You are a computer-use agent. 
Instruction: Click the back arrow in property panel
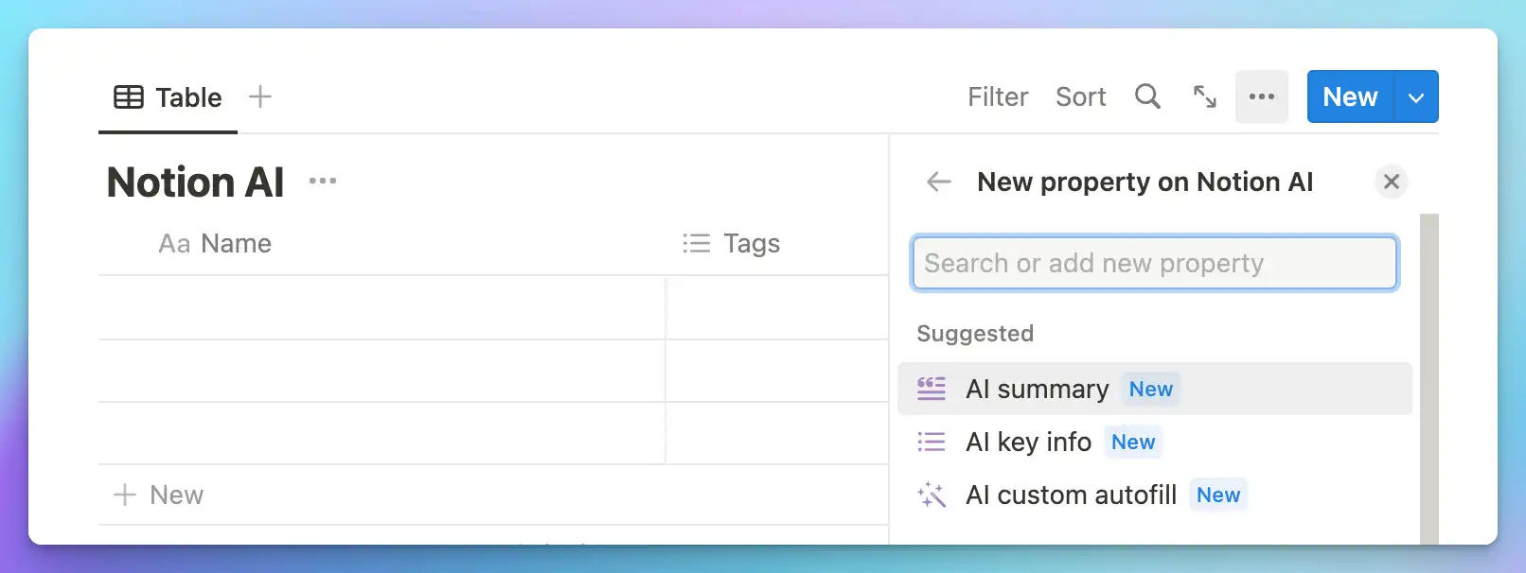click(x=938, y=182)
